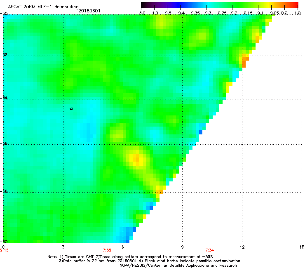This screenshot has height=268, width=305.
Task: Click the title 'ASCAT 25KM MLE-1 descending'
Action: coord(43,7)
